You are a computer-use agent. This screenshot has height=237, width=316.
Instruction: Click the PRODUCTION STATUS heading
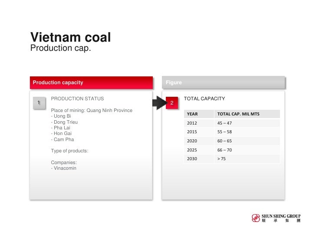(x=77, y=99)
